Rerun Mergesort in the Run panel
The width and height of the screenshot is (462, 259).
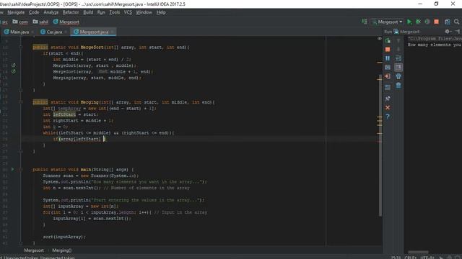[x=388, y=40]
